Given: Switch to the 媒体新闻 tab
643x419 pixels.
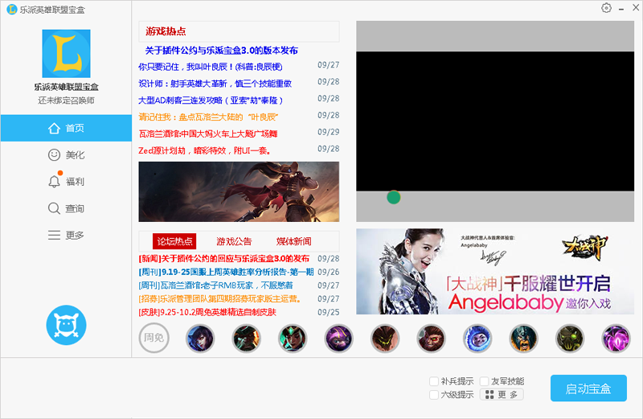Looking at the screenshot, I should coord(293,241).
